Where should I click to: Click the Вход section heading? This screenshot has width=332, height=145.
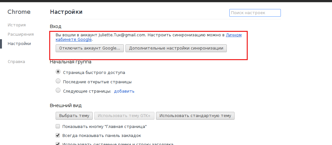coord(55,26)
